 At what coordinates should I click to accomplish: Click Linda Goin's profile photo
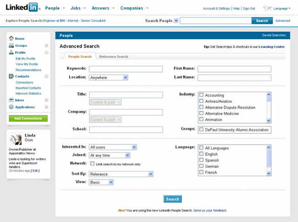[x=16, y=139]
